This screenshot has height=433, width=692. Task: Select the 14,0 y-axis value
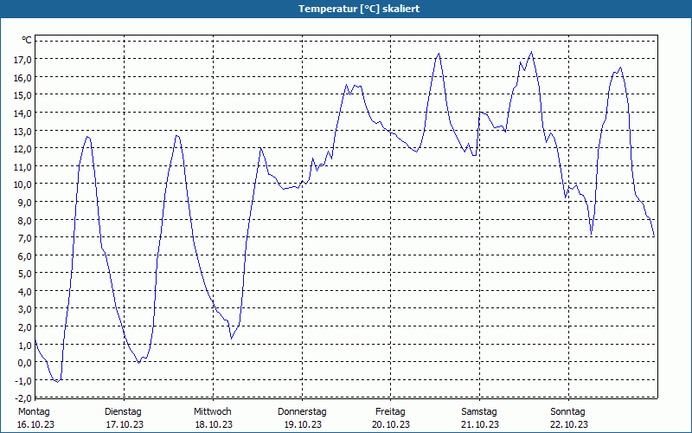pos(22,113)
